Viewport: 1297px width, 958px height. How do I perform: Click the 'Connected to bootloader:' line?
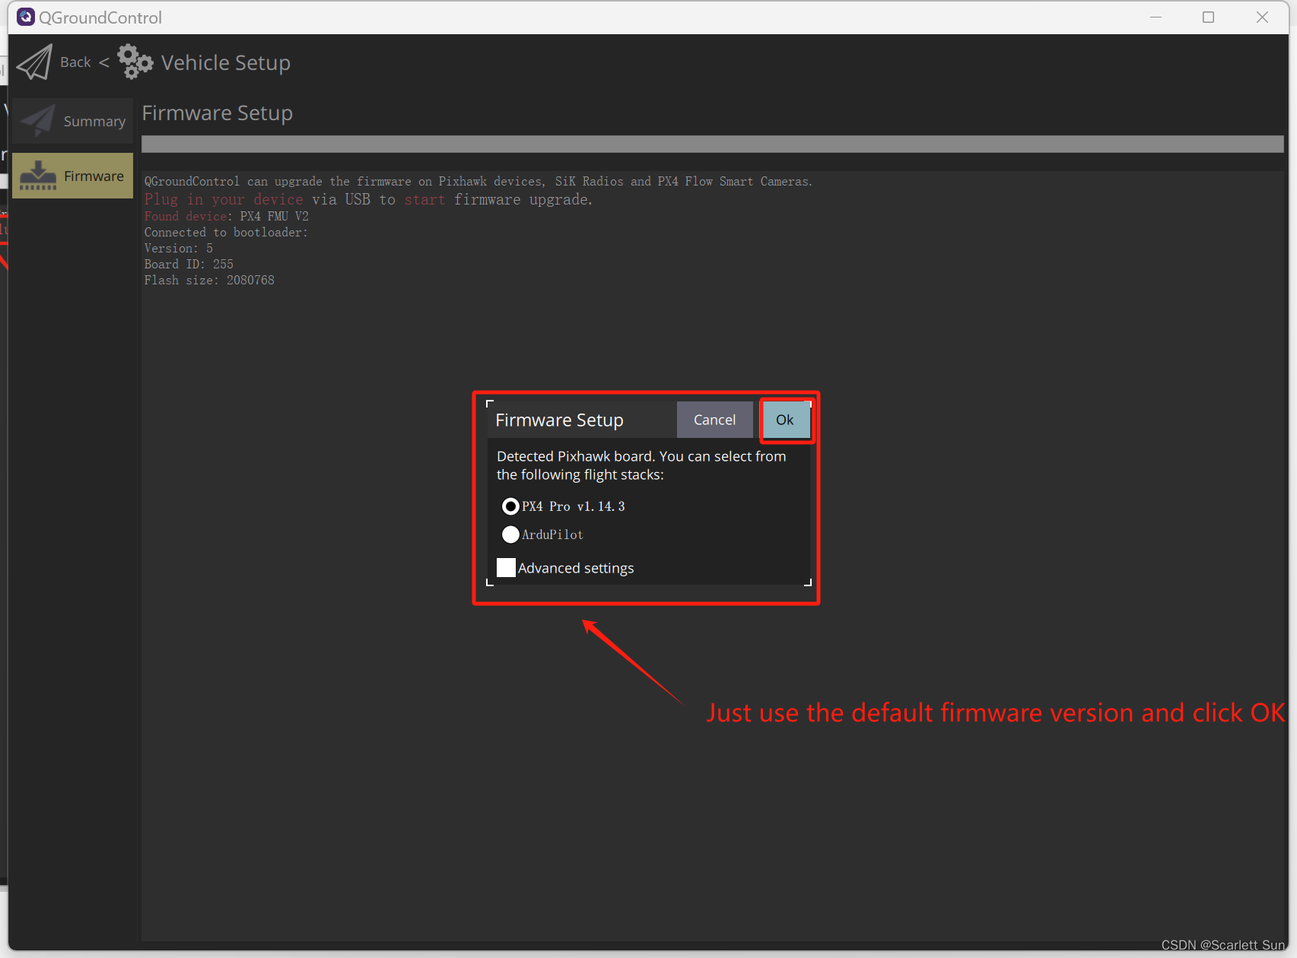(226, 232)
